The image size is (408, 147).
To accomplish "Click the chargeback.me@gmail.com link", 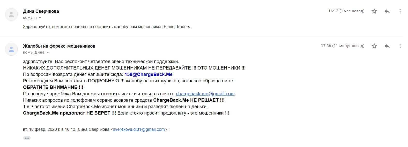I will click(x=205, y=94).
